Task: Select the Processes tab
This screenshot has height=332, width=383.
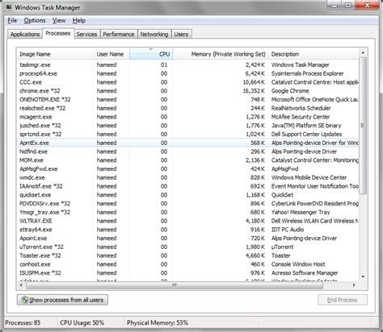Action: click(x=58, y=33)
